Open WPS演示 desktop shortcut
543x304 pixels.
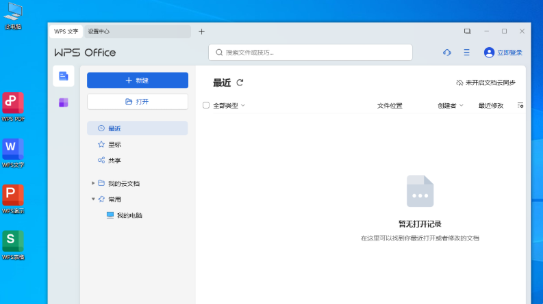tap(13, 195)
